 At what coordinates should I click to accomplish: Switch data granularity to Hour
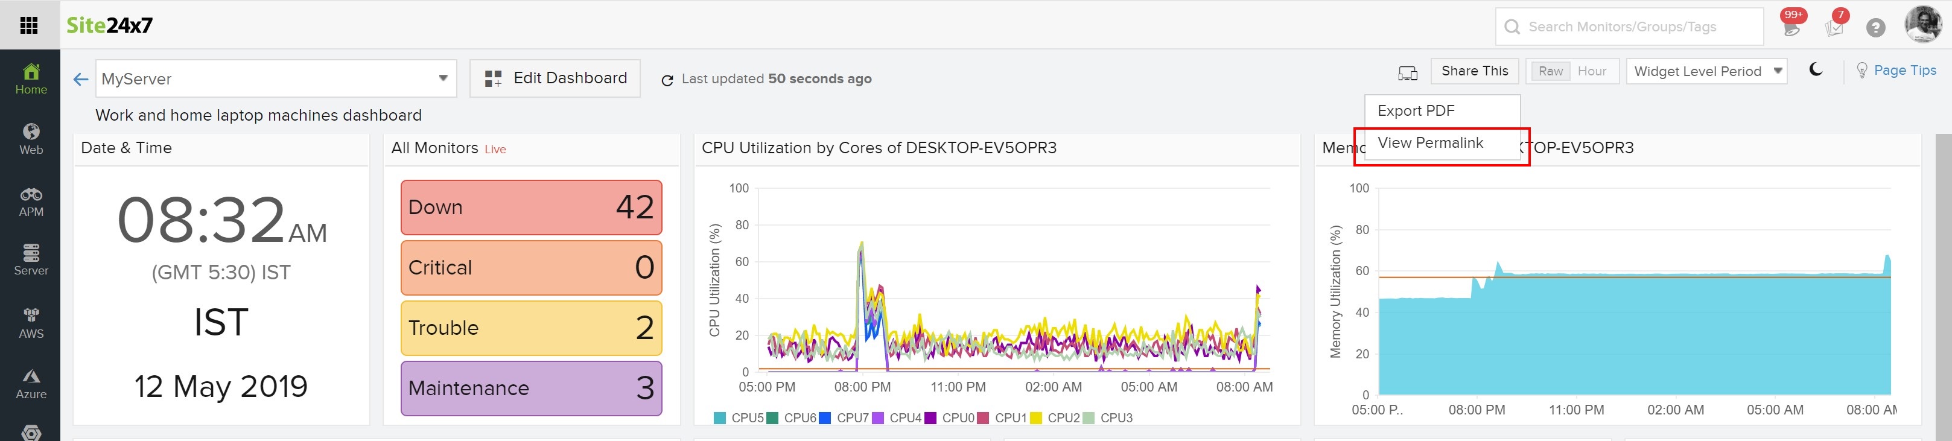[1592, 71]
